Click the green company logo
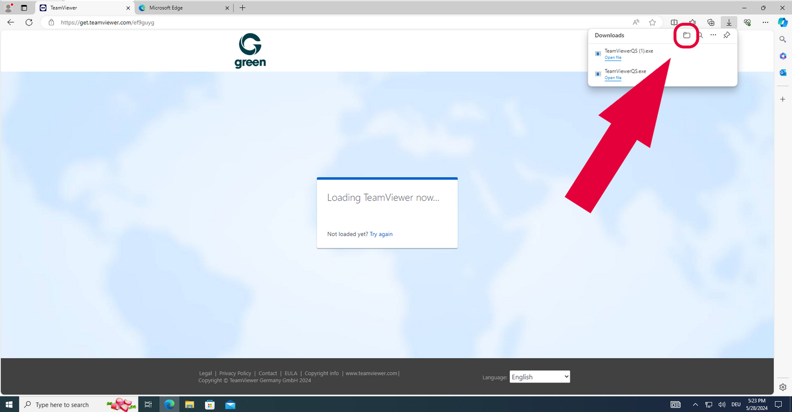792x412 pixels. (x=250, y=51)
